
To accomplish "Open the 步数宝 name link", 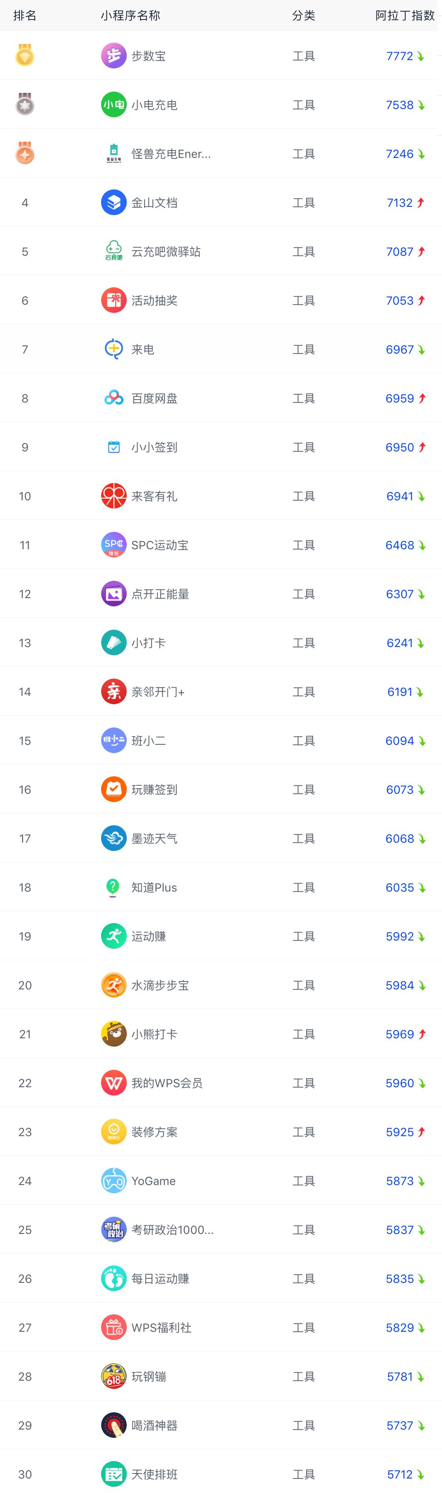I will (x=149, y=56).
